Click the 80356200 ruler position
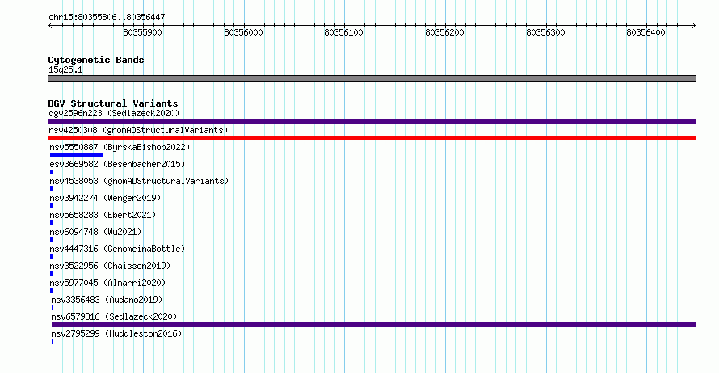The image size is (719, 373). pyautogui.click(x=445, y=32)
